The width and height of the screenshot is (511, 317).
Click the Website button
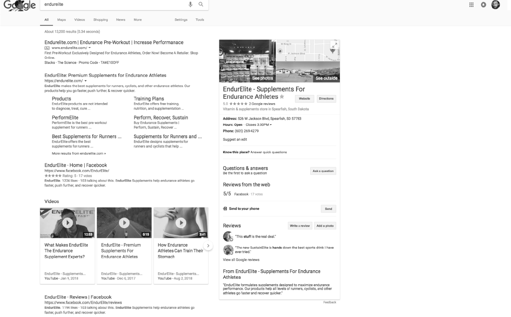(304, 99)
